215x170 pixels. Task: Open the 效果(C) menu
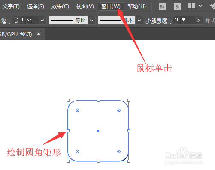pos(60,6)
